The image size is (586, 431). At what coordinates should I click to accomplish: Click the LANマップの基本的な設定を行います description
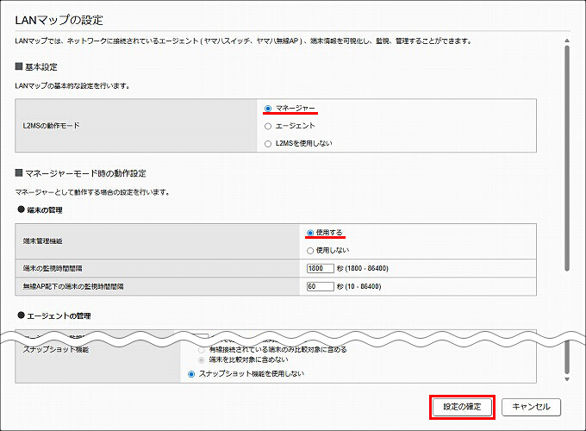[x=72, y=86]
